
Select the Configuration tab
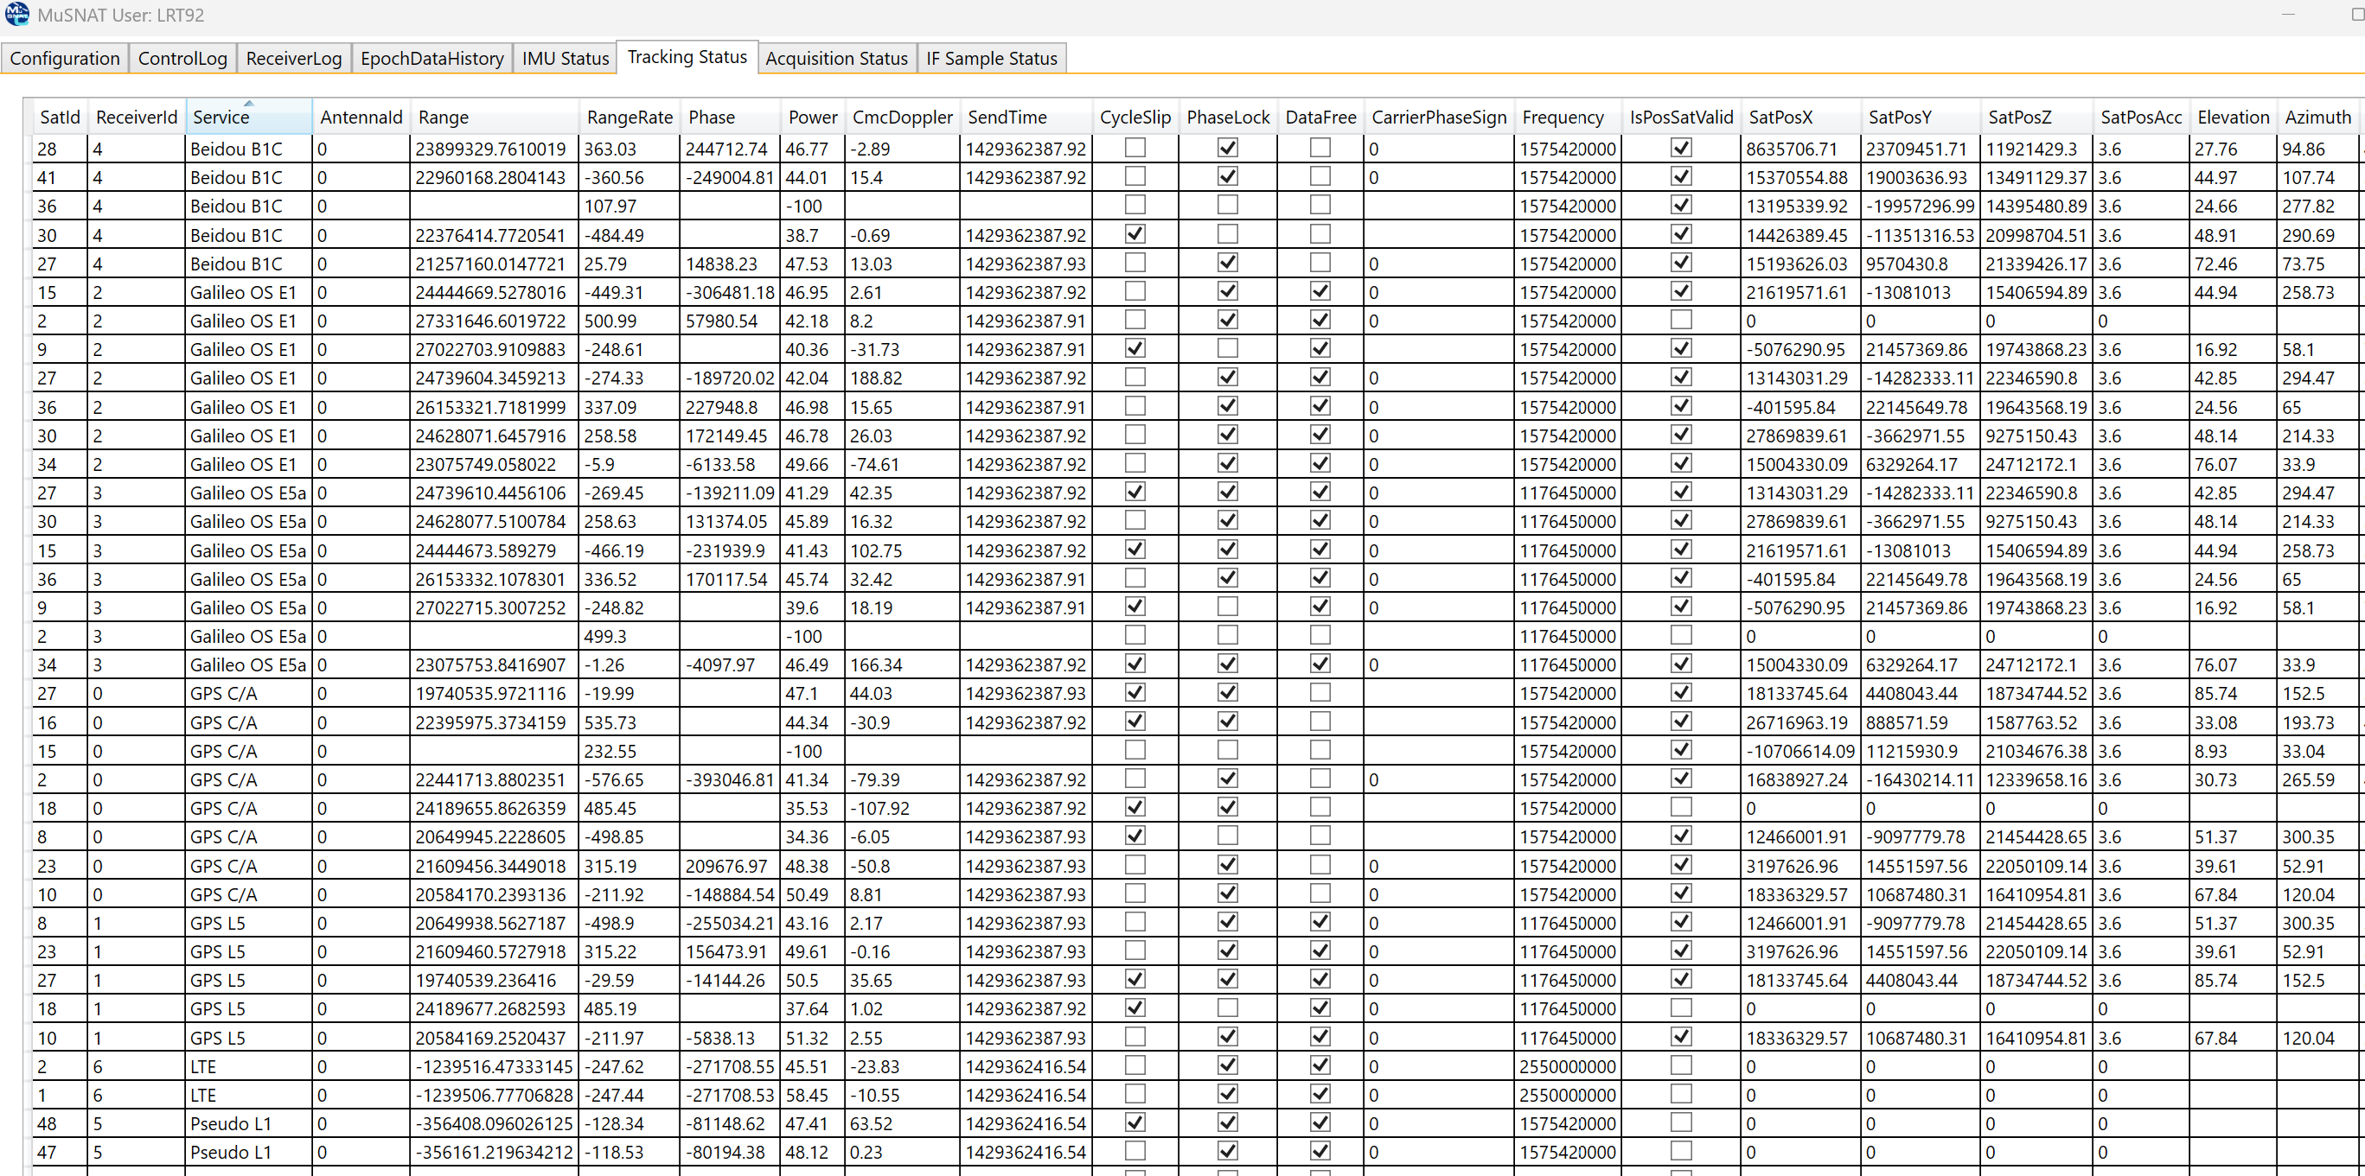(64, 59)
